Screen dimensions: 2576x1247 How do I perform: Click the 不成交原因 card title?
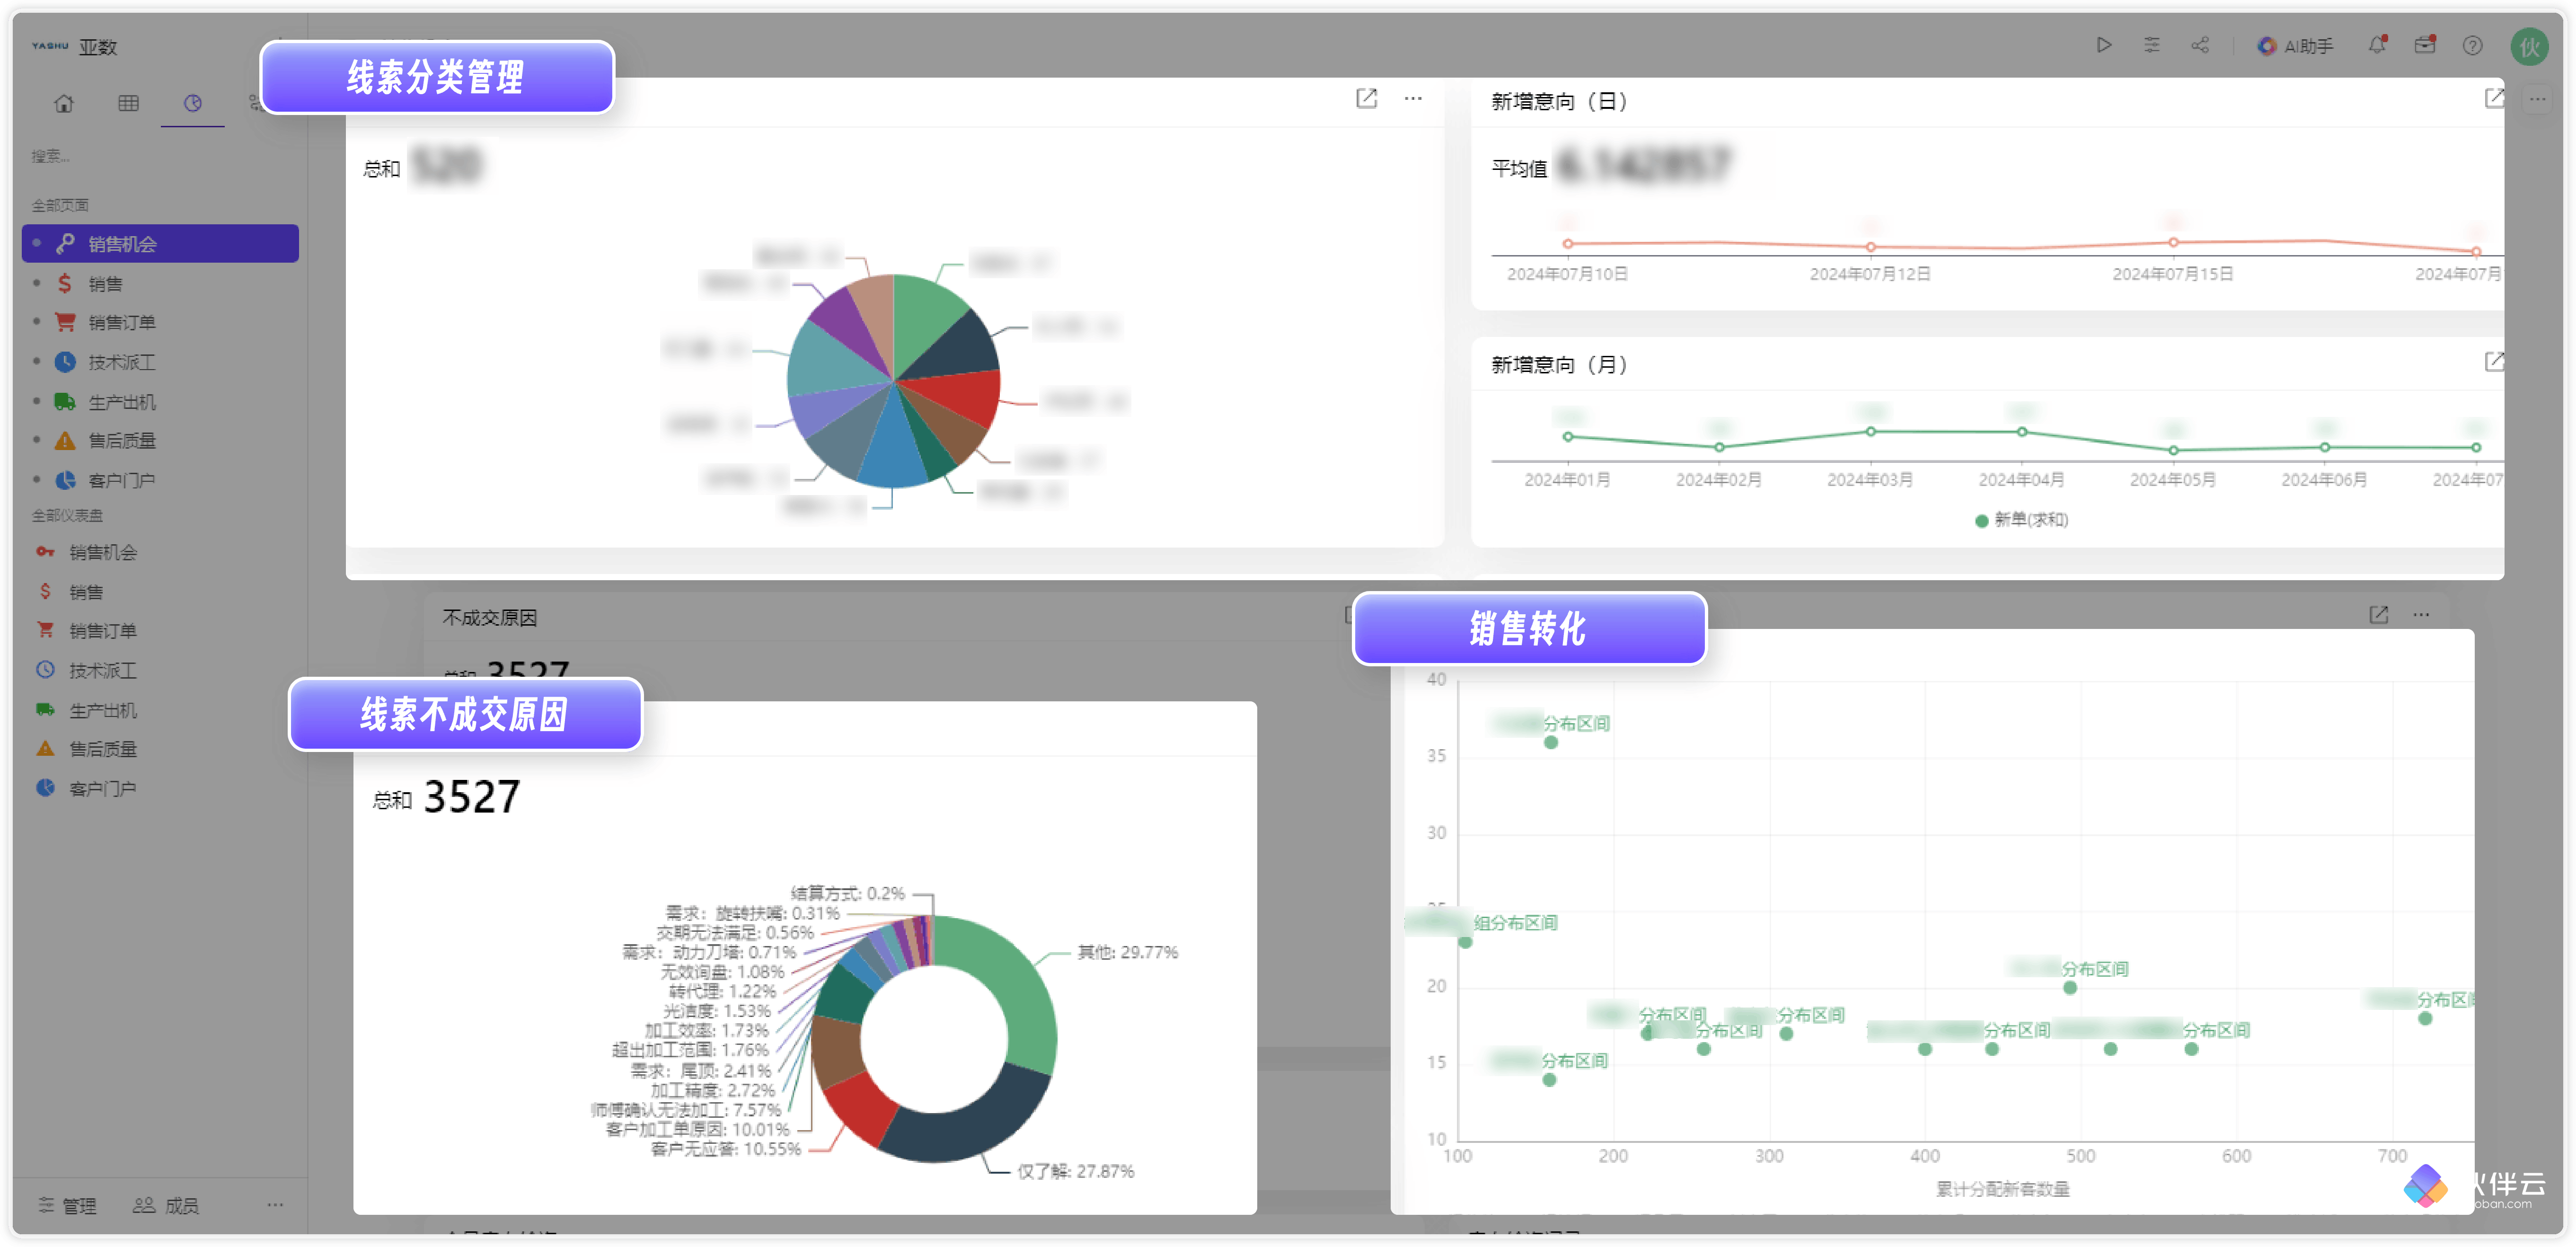pos(490,618)
